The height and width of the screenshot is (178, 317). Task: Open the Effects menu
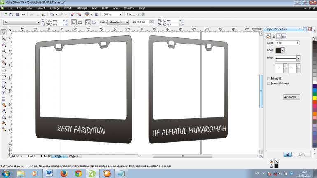[68, 8]
